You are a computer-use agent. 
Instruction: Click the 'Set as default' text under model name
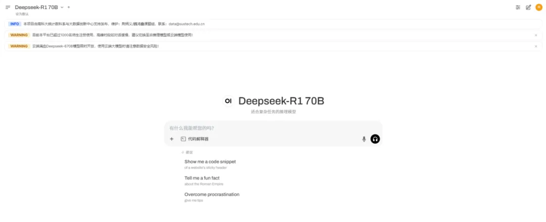[x=22, y=14]
